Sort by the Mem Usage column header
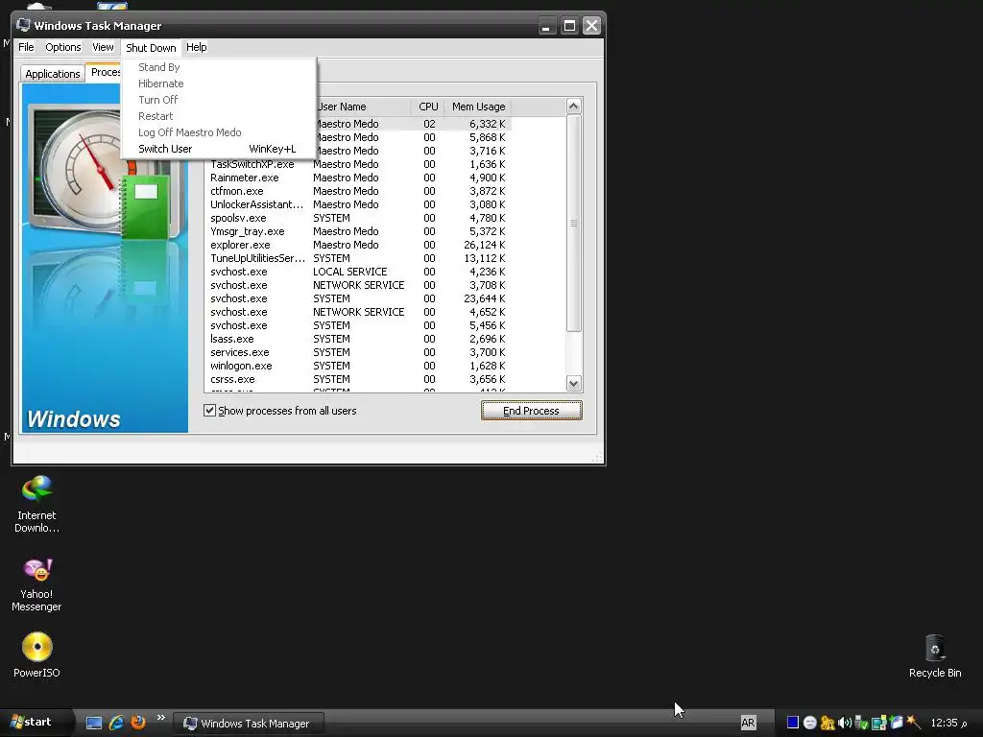Viewport: 983px width, 737px height. (478, 107)
